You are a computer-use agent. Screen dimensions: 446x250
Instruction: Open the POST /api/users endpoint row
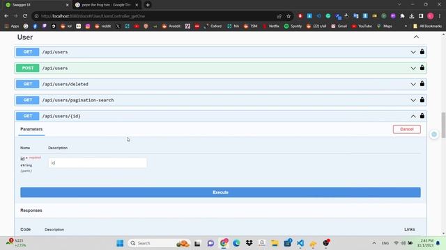coord(220,68)
